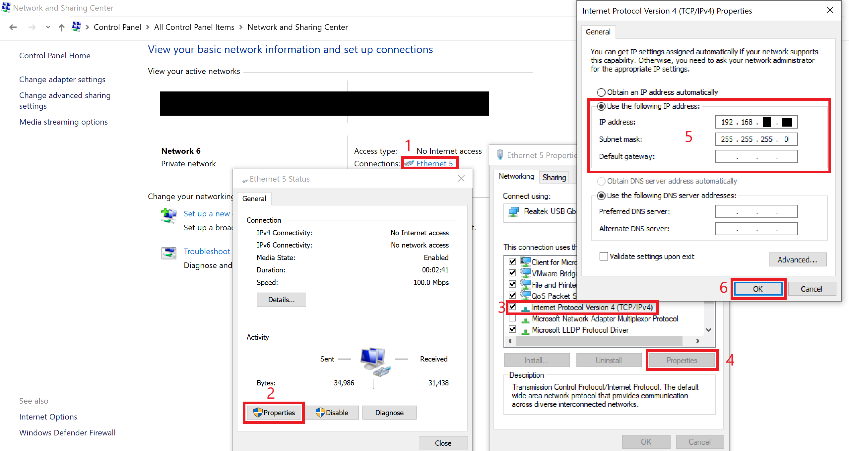Open recent locations dropdown arrow
The image size is (849, 451).
point(48,27)
